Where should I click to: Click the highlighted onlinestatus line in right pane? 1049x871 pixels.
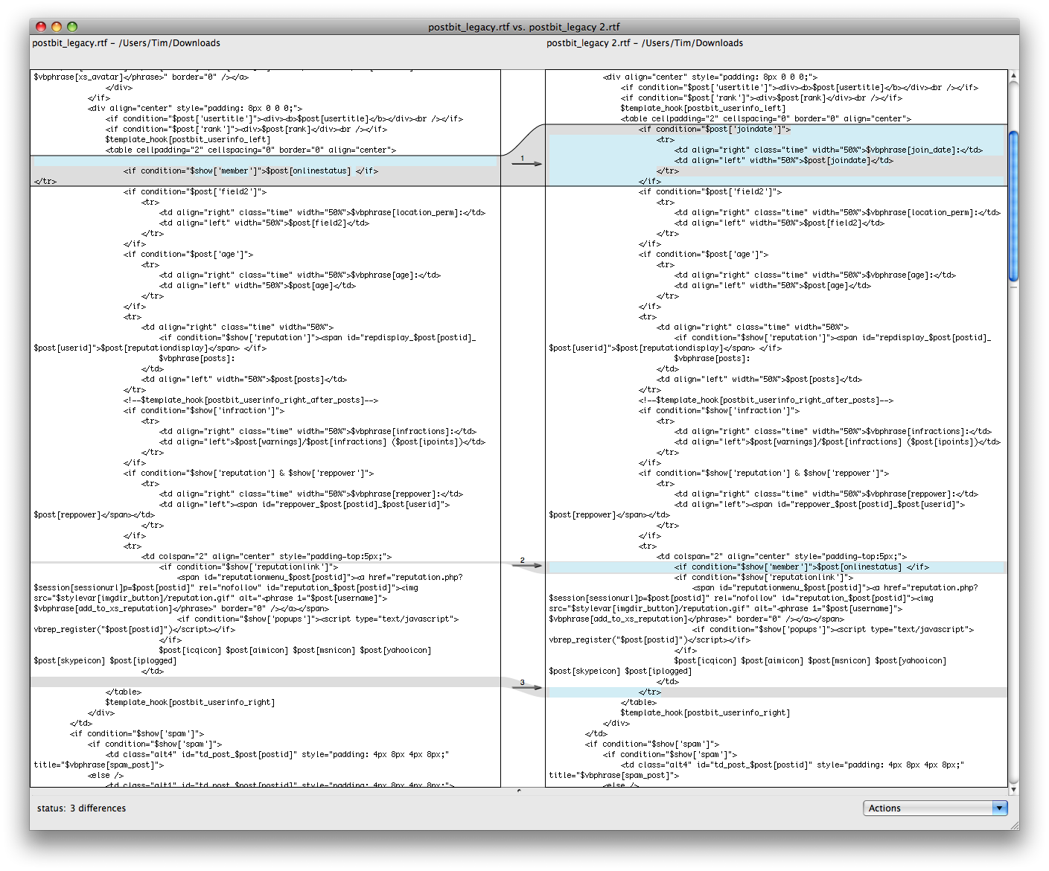pyautogui.click(x=802, y=567)
